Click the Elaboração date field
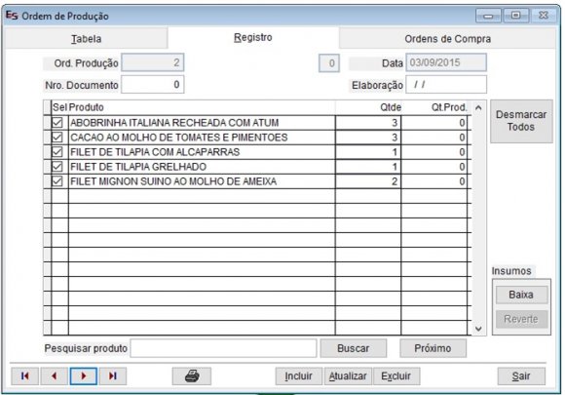Screen dimensions: 565x395 [446, 85]
